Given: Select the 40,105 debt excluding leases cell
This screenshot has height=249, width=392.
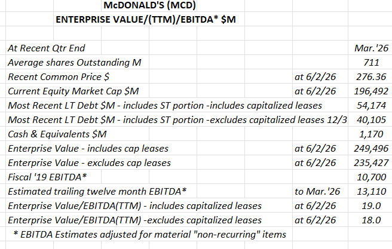Looking at the screenshot, I should (x=371, y=120).
